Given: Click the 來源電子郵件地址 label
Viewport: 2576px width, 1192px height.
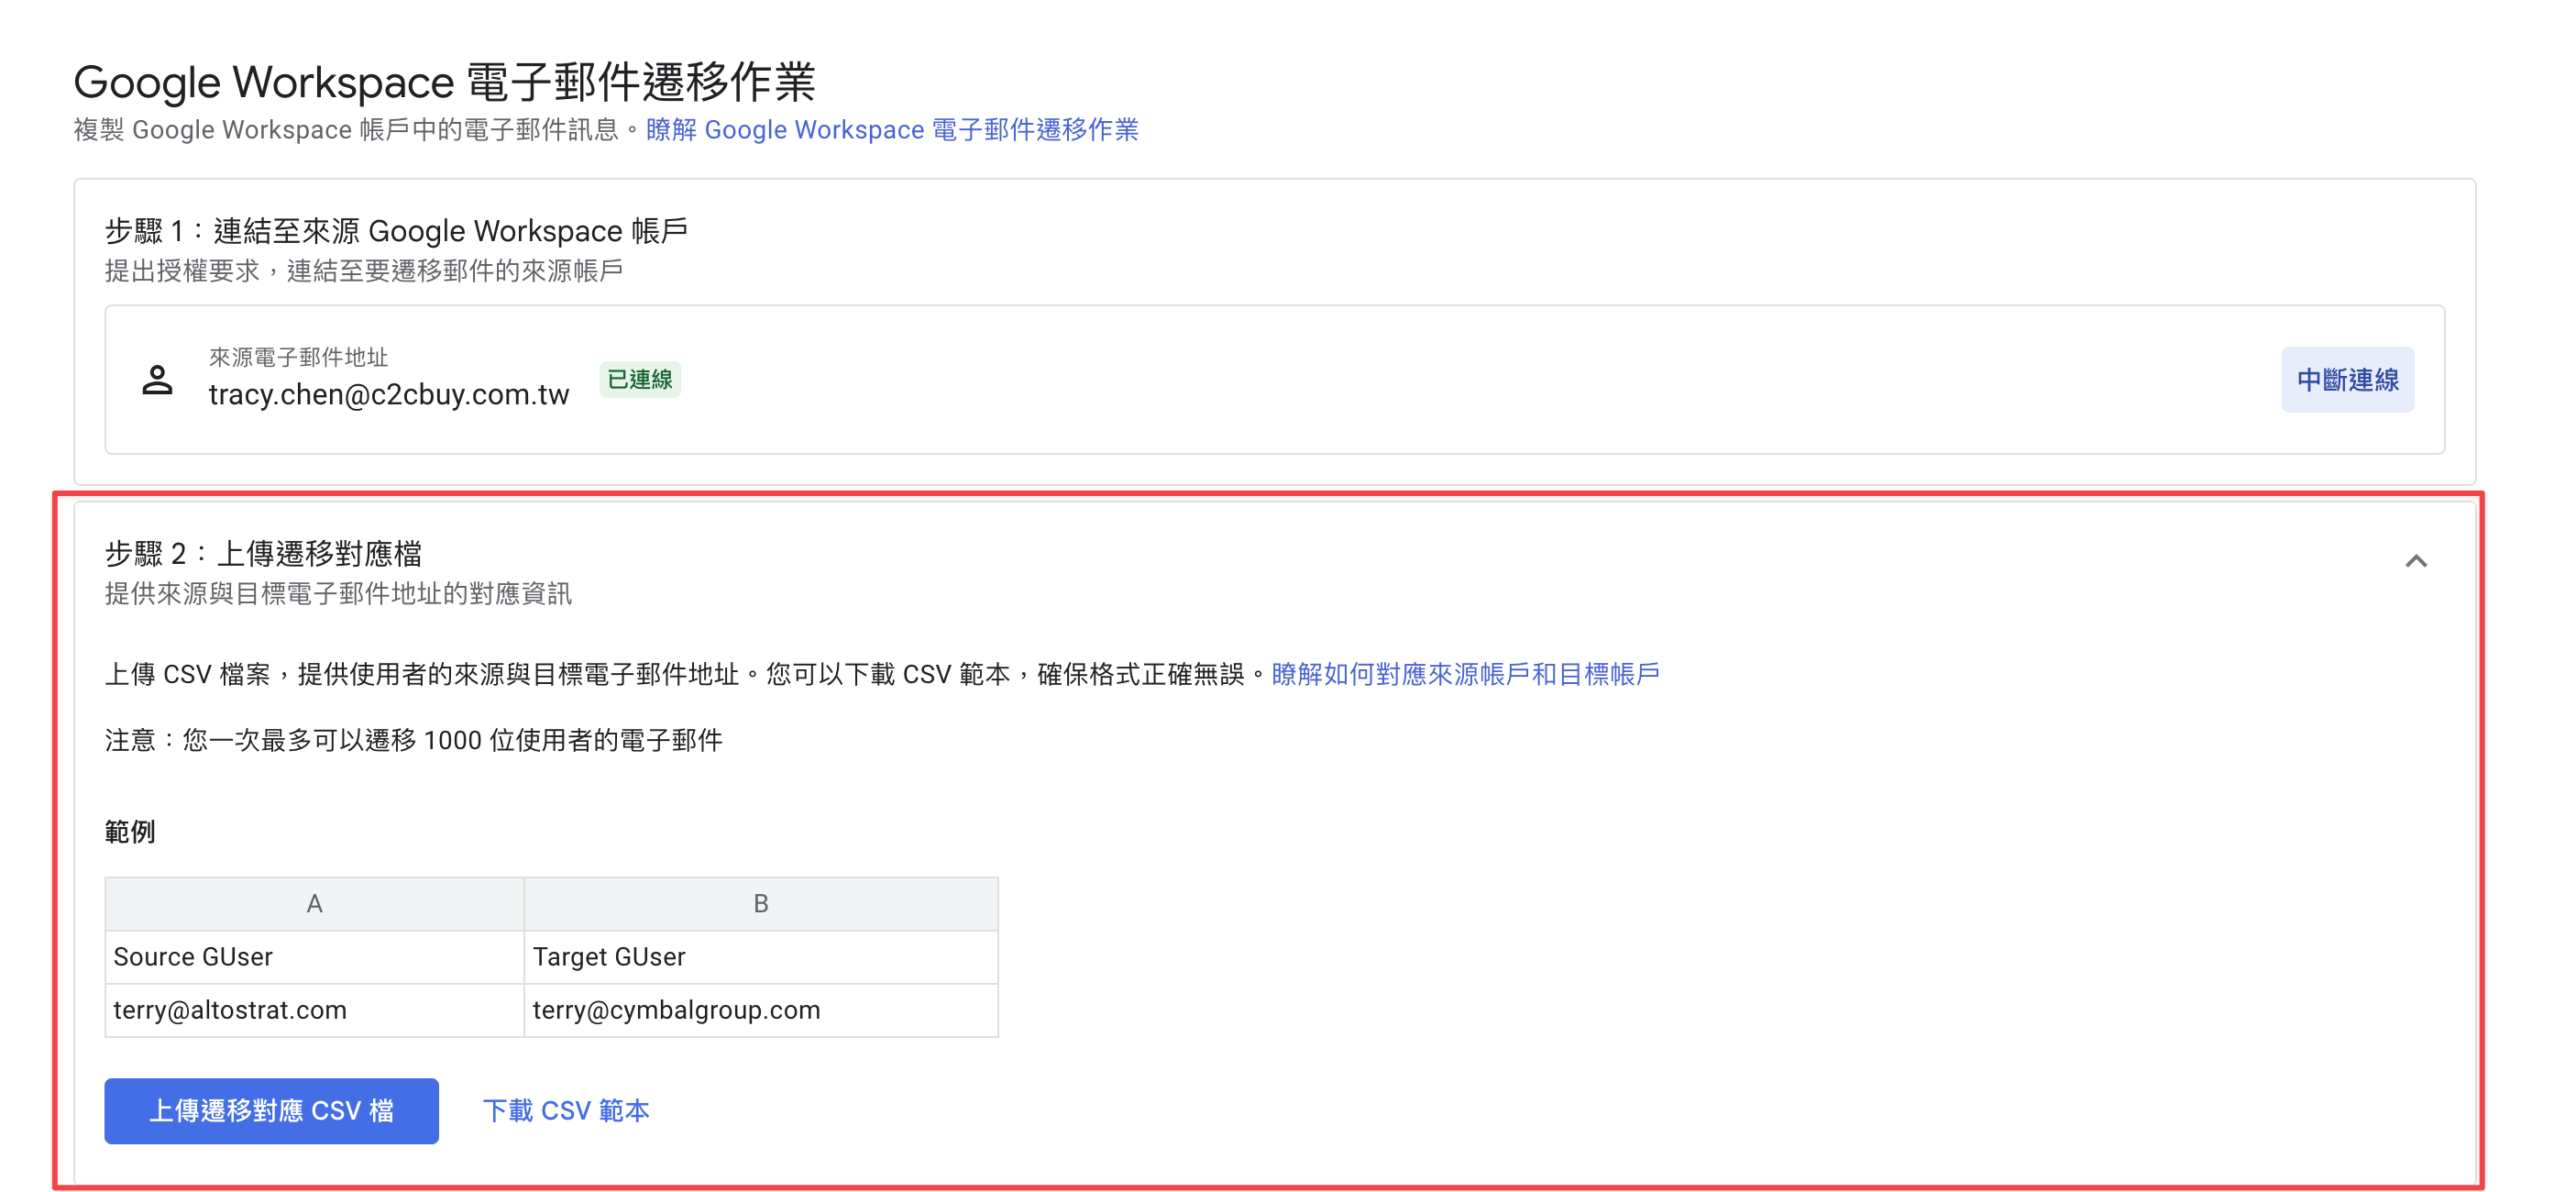Looking at the screenshot, I should click(298, 357).
